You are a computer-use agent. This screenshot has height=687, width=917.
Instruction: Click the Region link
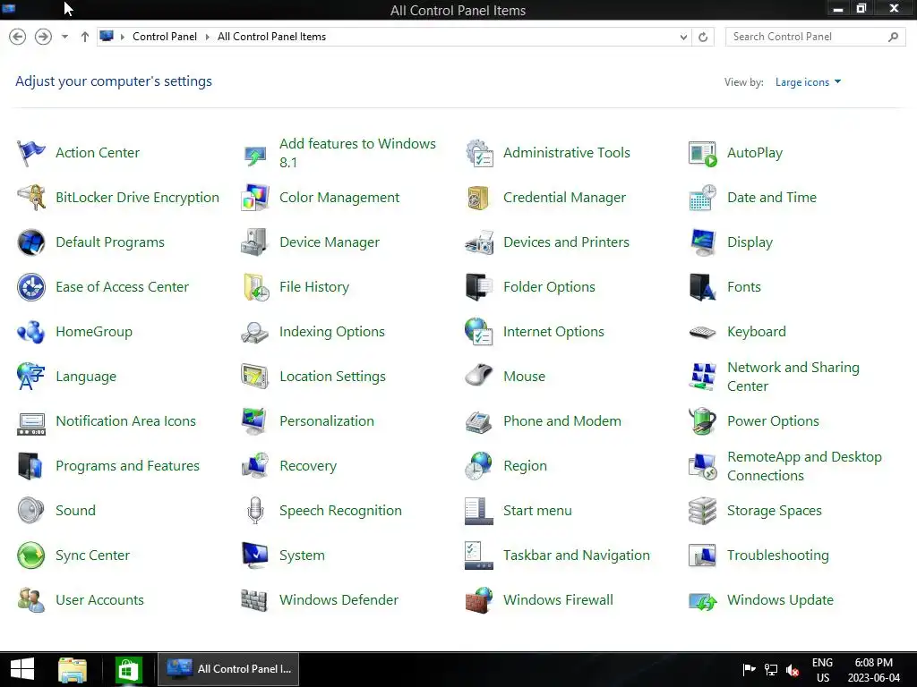pyautogui.click(x=525, y=466)
